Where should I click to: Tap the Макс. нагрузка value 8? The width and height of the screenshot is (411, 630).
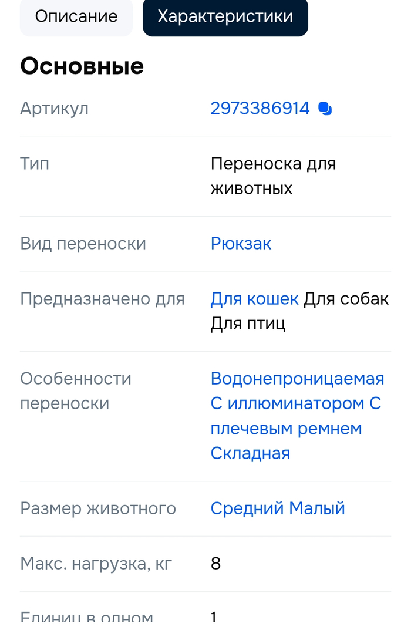[x=215, y=564]
